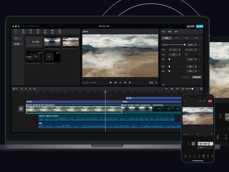The image size is (229, 172).
Task: Tap the text T icon on the tablet behind
Action: coord(226,137)
